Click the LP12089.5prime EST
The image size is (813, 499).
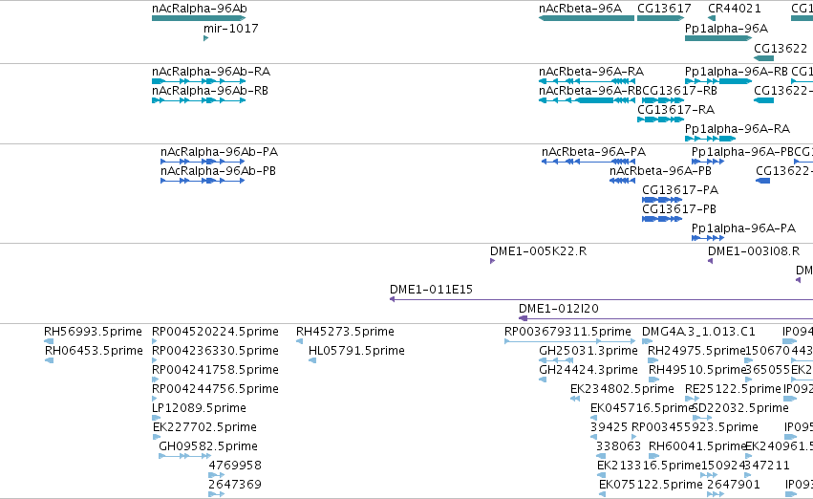click(x=156, y=418)
